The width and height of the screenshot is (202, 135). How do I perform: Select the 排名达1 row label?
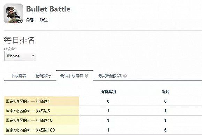(41, 101)
